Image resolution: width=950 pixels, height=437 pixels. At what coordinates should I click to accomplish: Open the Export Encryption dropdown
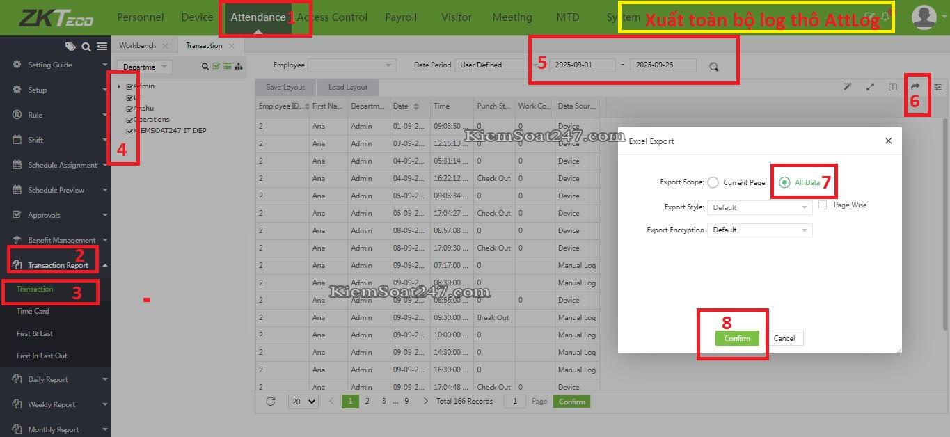click(759, 230)
